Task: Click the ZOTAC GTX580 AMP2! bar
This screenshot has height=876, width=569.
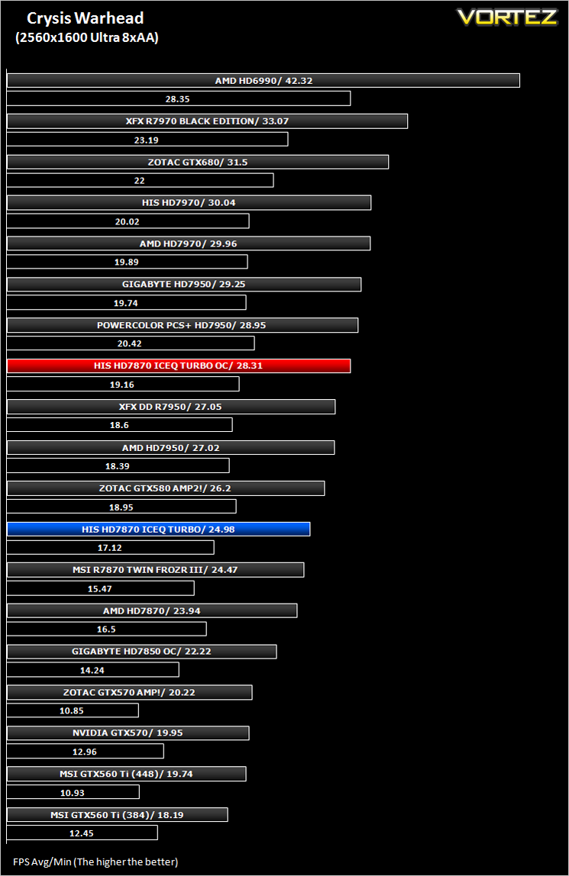Action: click(x=166, y=488)
